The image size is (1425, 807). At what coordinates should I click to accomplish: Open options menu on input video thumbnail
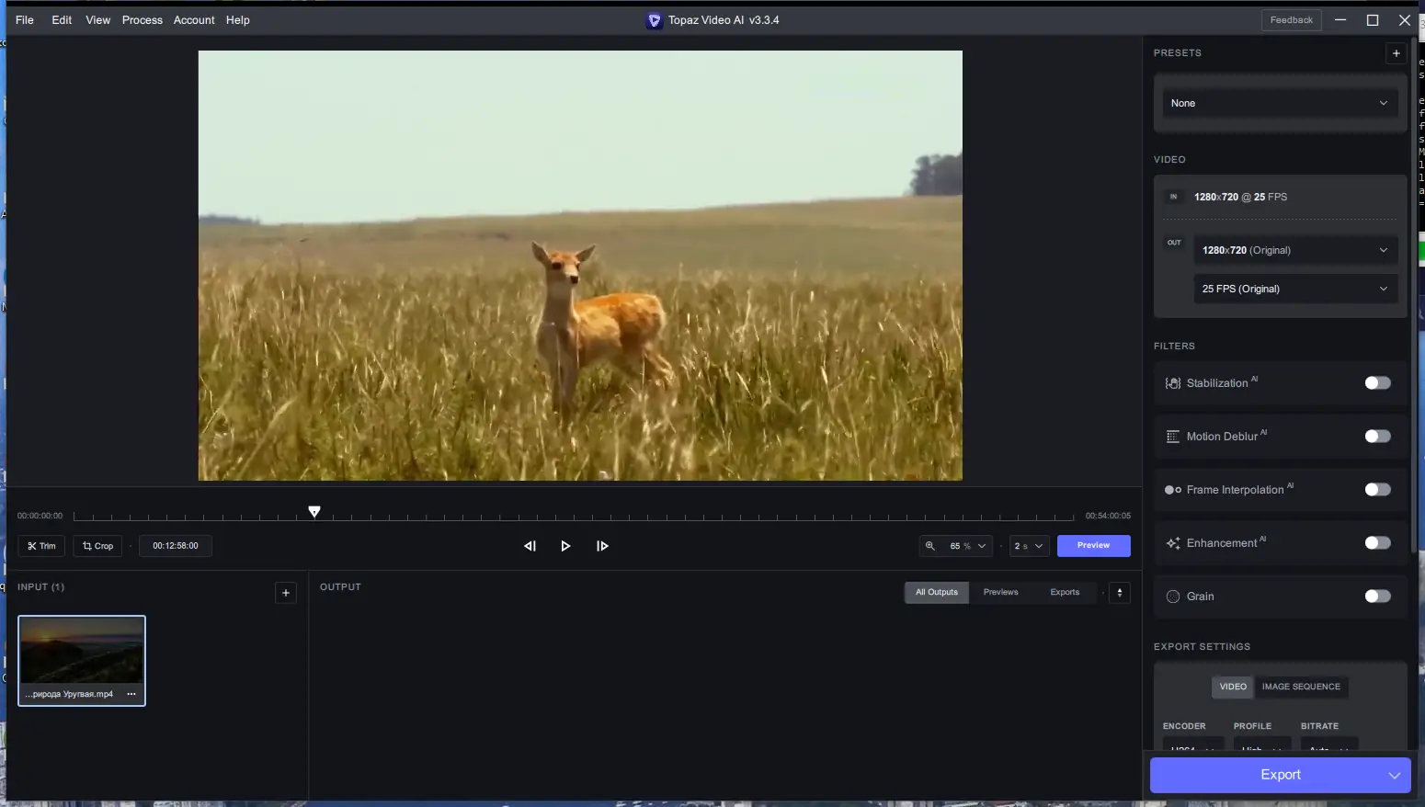tap(131, 694)
